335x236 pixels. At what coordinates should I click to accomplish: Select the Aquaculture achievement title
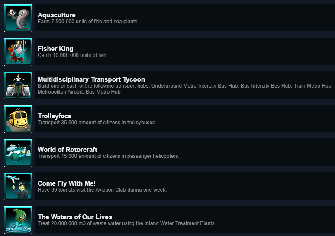click(57, 15)
